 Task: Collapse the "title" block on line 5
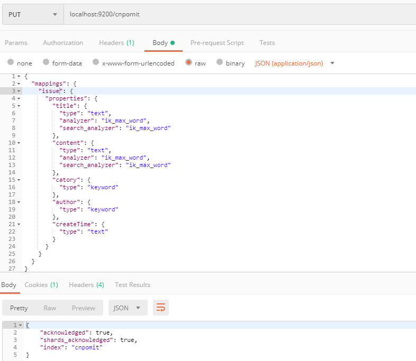click(19, 106)
